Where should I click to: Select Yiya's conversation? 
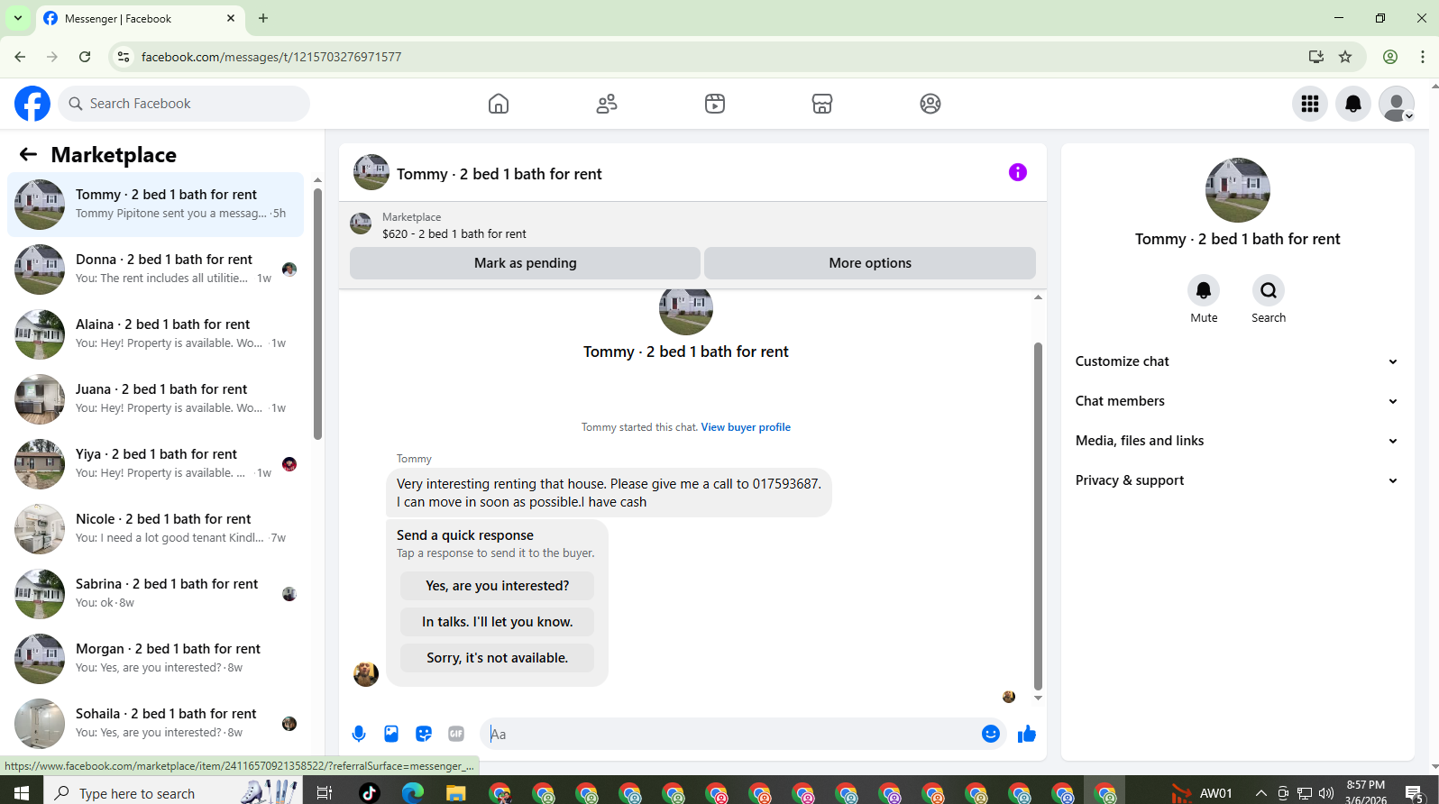(155, 464)
